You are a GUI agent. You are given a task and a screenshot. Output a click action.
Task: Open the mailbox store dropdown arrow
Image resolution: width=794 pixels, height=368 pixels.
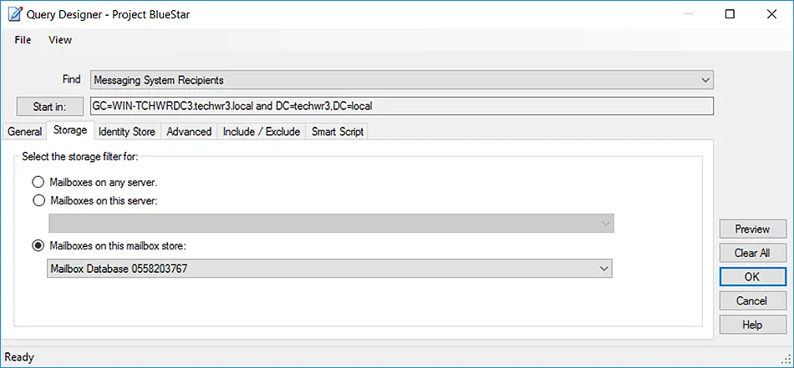coord(603,269)
